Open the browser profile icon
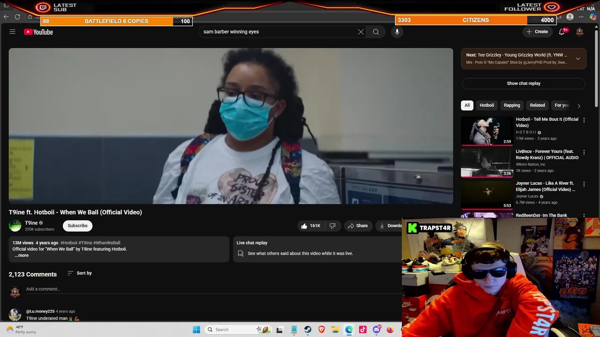The width and height of the screenshot is (600, 337). (570, 17)
